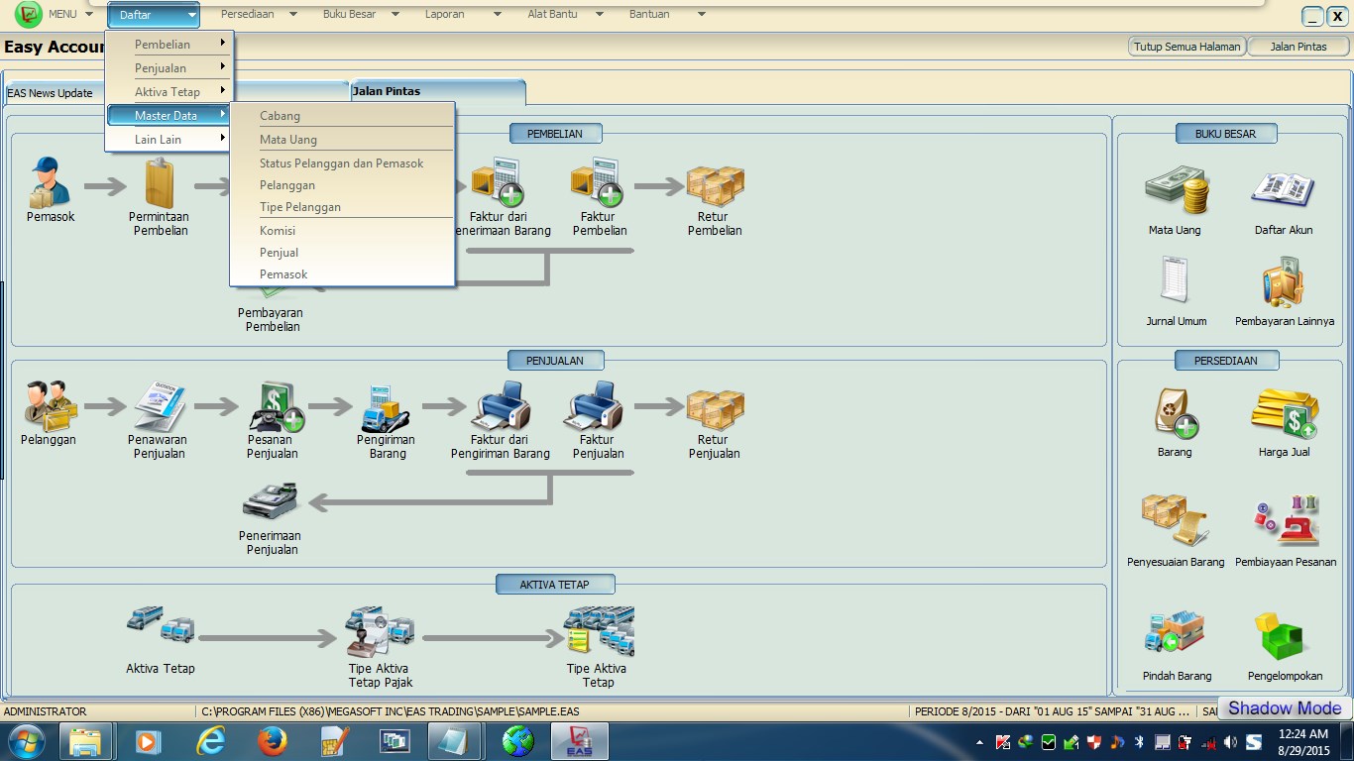Viewport: 1354px width, 761px height.
Task: Open the Permintaan Pembelian clipboard icon
Action: coord(159,184)
